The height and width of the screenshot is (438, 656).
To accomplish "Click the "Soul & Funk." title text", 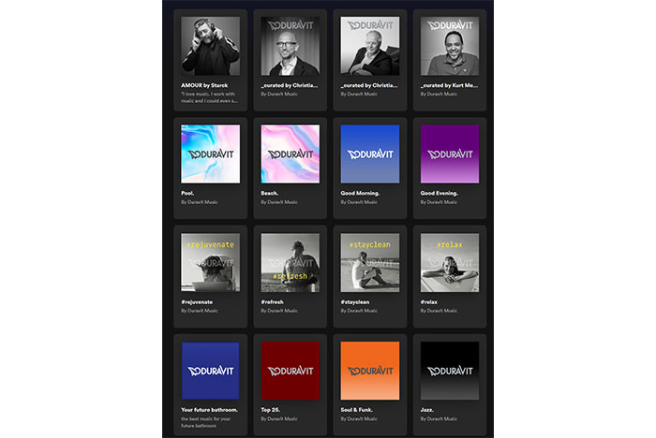I will (x=362, y=409).
